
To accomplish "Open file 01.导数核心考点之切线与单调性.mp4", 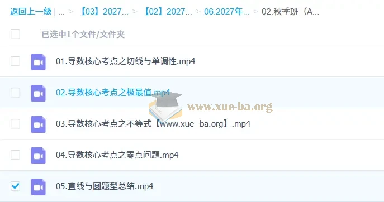I will 125,61.
